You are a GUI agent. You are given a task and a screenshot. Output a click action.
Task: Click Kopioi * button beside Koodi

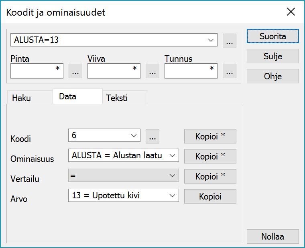coord(210,136)
